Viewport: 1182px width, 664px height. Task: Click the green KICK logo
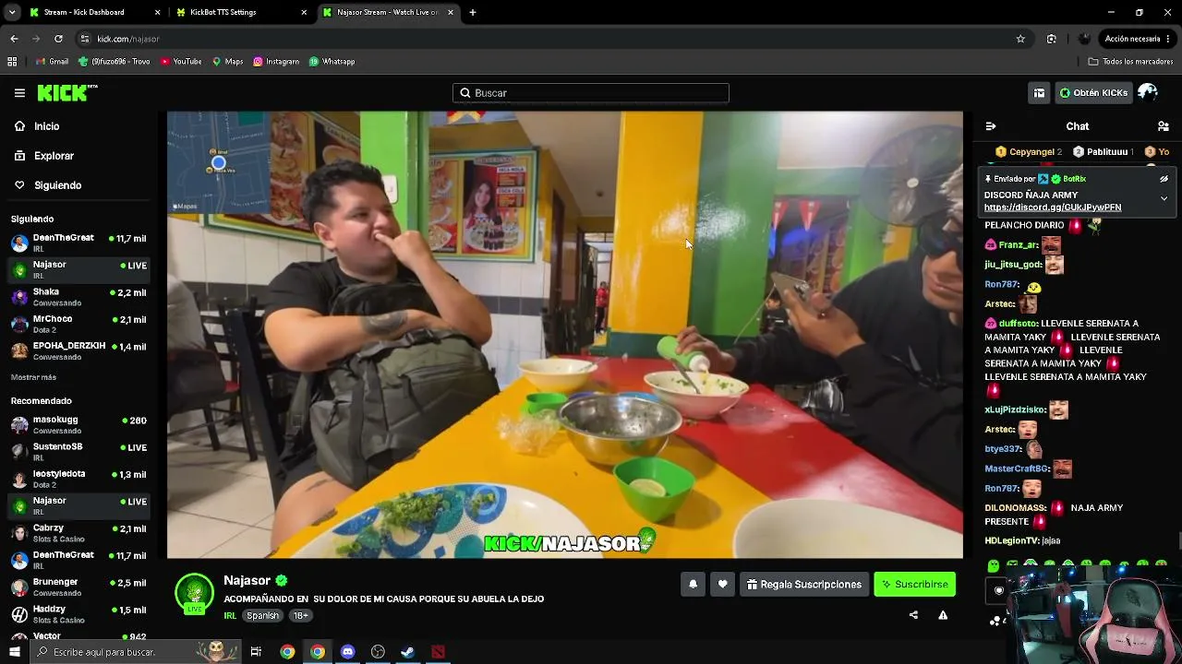(66, 92)
